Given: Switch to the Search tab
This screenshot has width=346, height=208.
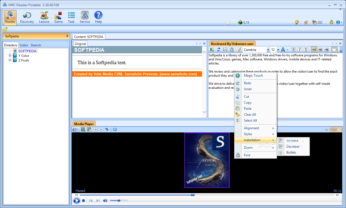Looking at the screenshot, I should 36,45.
